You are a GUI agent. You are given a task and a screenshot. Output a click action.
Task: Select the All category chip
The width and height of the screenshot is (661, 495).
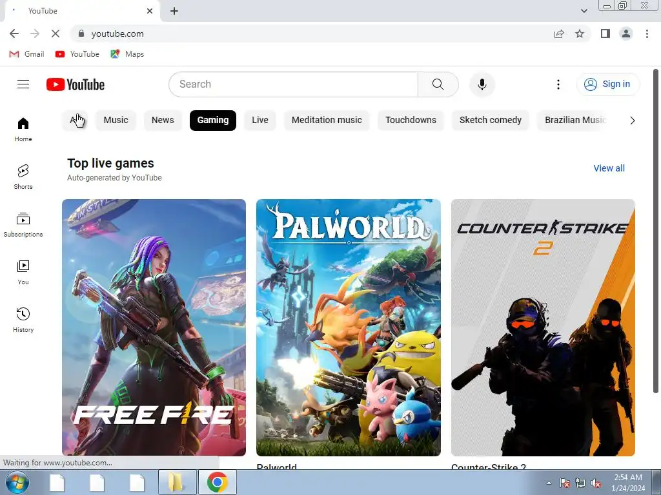click(75, 121)
